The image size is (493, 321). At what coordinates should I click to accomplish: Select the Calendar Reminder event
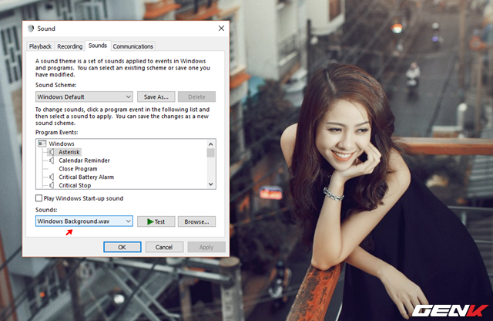(84, 160)
